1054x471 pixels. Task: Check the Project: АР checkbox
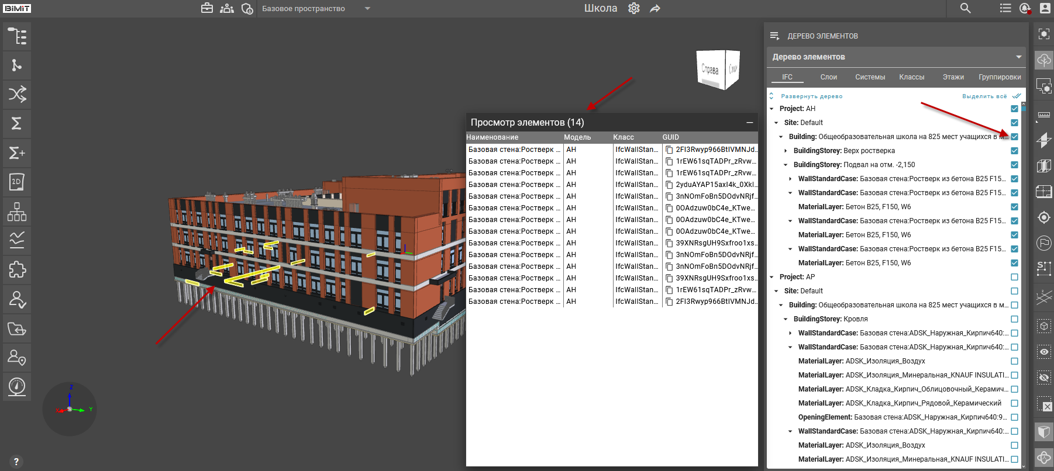tap(1014, 277)
